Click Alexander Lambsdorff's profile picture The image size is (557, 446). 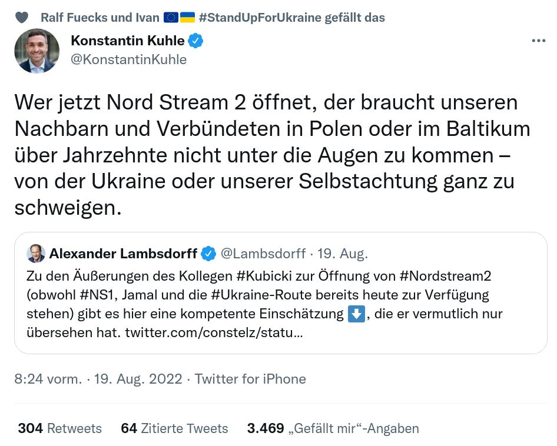coord(36,253)
